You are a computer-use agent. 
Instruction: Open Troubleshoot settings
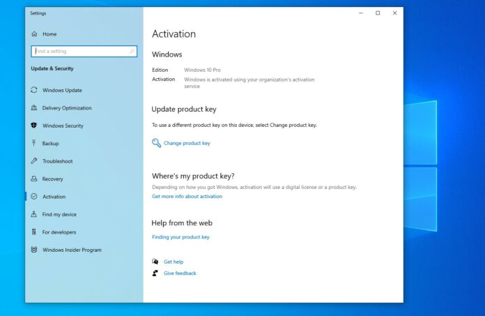pyautogui.click(x=58, y=161)
